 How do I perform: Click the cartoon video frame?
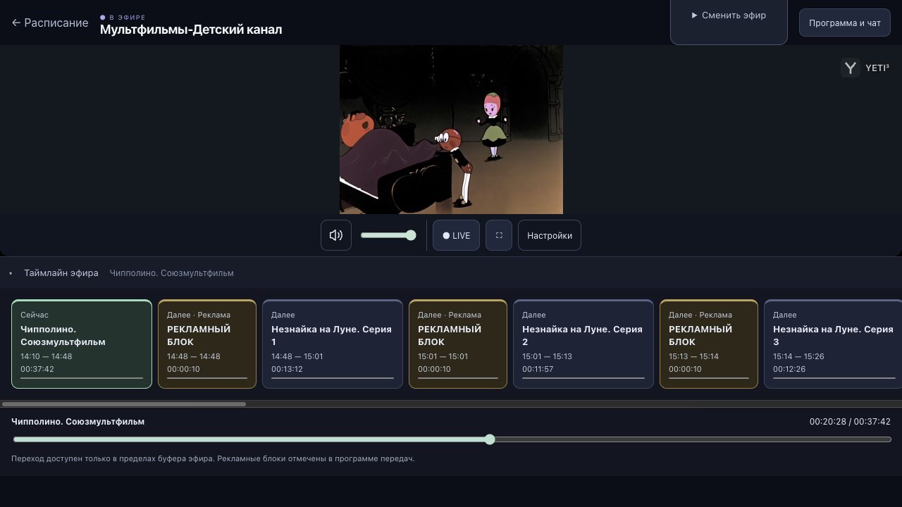[451, 130]
